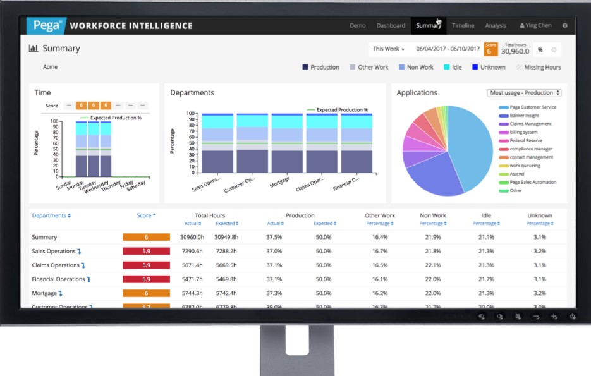Image resolution: width=591 pixels, height=376 pixels.
Task: Click the Mortgage bar in Departments chart
Action: click(x=287, y=143)
